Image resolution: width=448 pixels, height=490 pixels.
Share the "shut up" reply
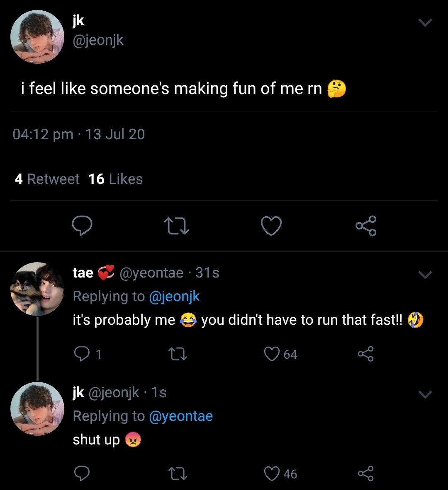tap(365, 473)
